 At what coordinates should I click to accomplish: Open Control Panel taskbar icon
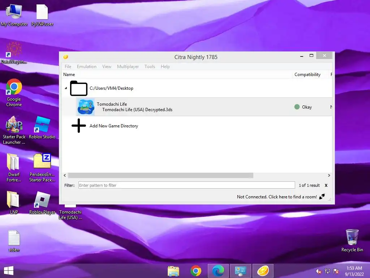pos(240,271)
